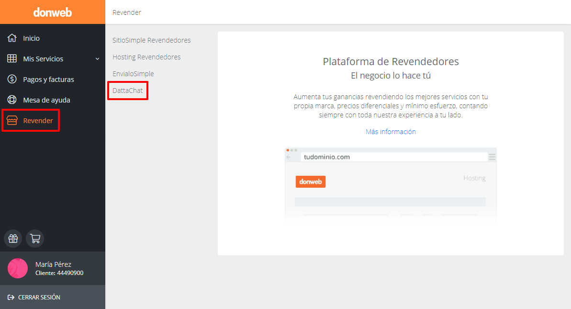Click the El negocio lo hace tú subtitle

[x=391, y=75]
